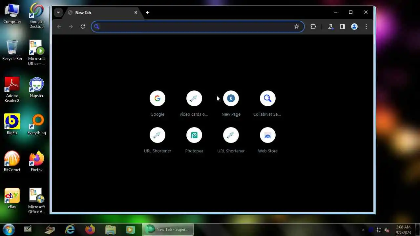Viewport: 420px width, 236px height.
Task: Select the Microsoft Office shortcut with green arrow
Action: [36, 53]
